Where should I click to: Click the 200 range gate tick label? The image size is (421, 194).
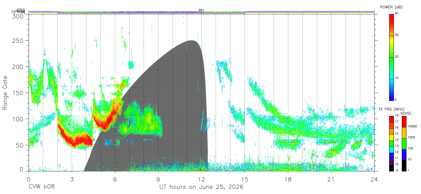(18, 67)
